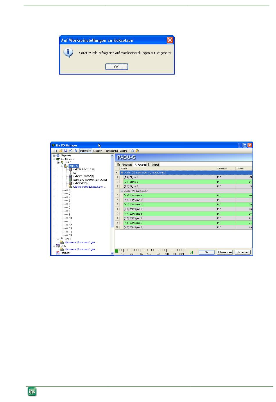276x402 pixels.
Task: Click the Playback icon in tree
Action: click(58, 253)
